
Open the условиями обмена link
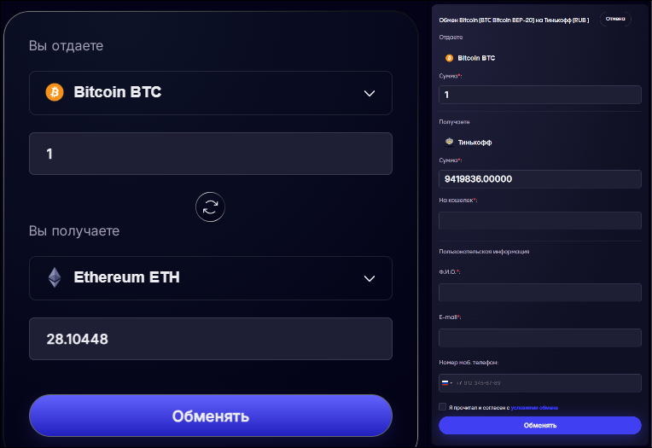click(534, 408)
